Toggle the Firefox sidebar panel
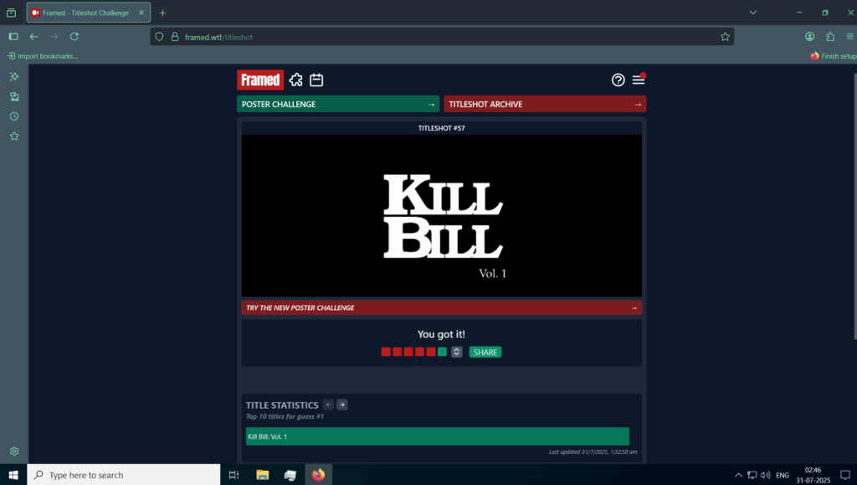 pos(13,37)
